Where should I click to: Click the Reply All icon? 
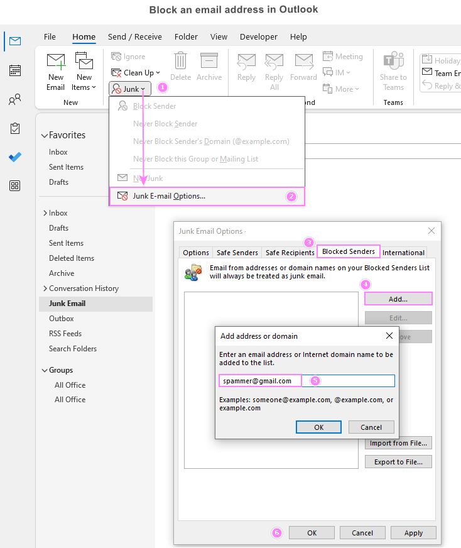[274, 72]
